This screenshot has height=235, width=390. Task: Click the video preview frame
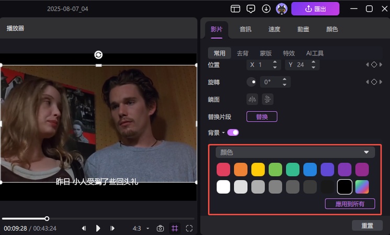click(99, 124)
